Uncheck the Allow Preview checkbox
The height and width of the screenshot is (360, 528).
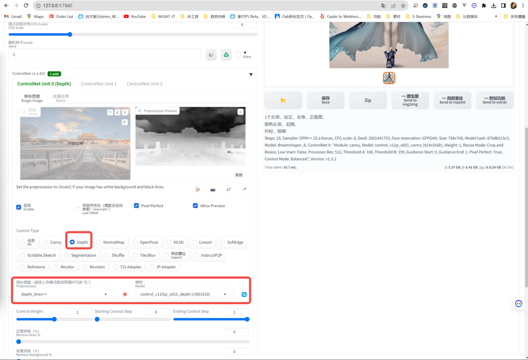[x=196, y=206]
